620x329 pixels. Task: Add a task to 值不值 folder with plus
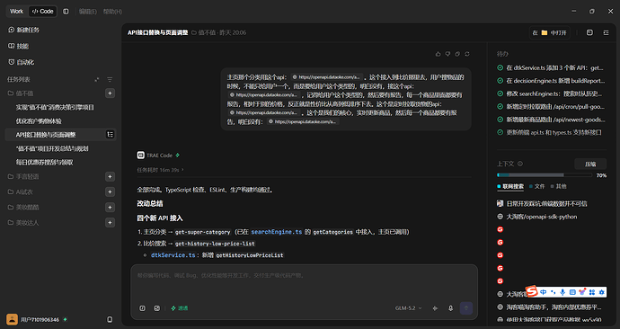[110, 93]
